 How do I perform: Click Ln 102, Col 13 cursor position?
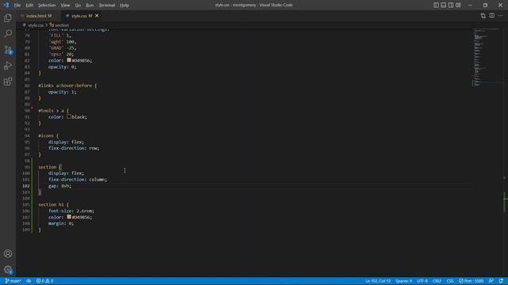(x=378, y=281)
